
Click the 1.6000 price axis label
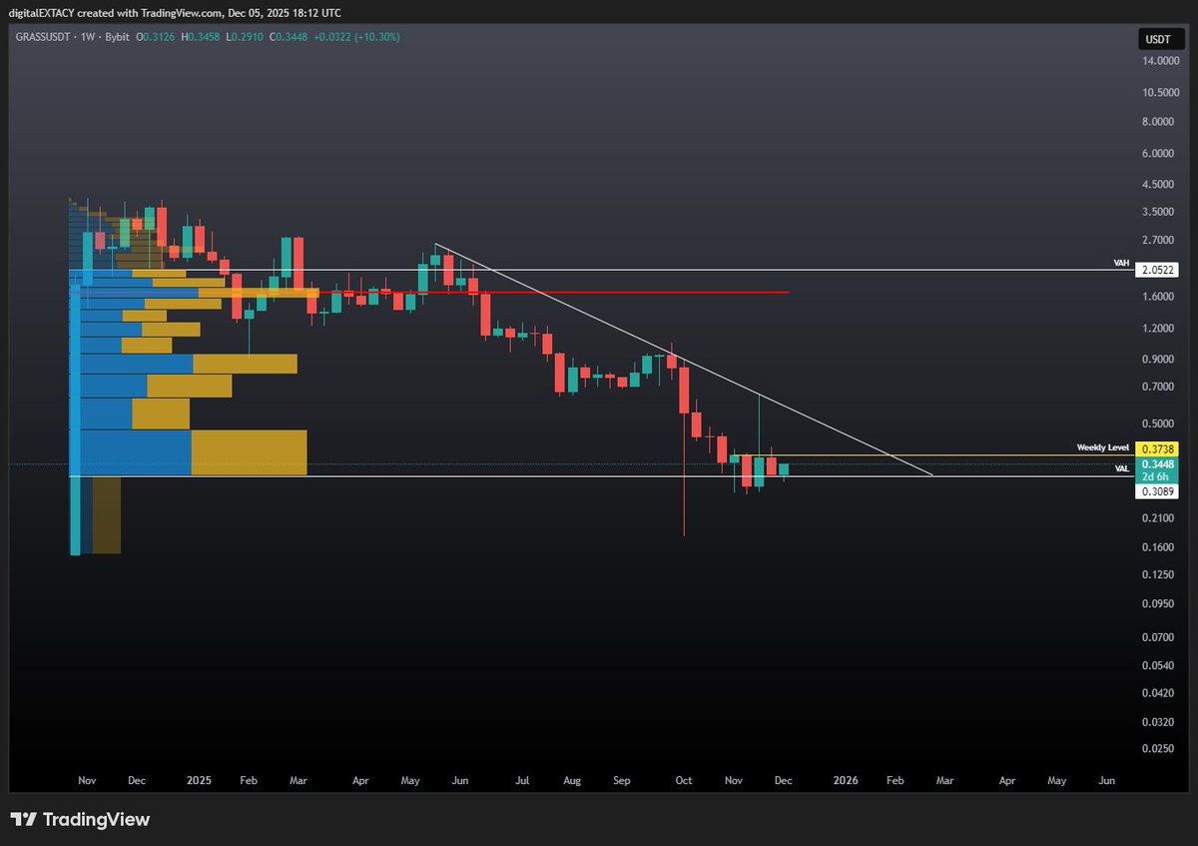pos(1160,297)
